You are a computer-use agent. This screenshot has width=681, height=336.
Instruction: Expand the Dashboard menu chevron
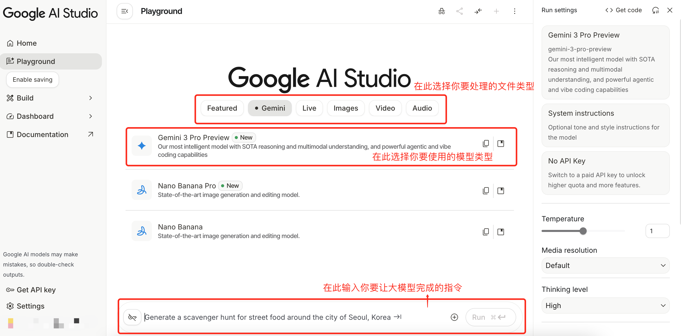coord(91,116)
